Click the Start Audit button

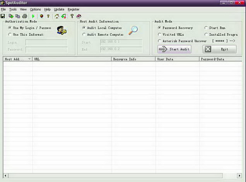pos(174,49)
